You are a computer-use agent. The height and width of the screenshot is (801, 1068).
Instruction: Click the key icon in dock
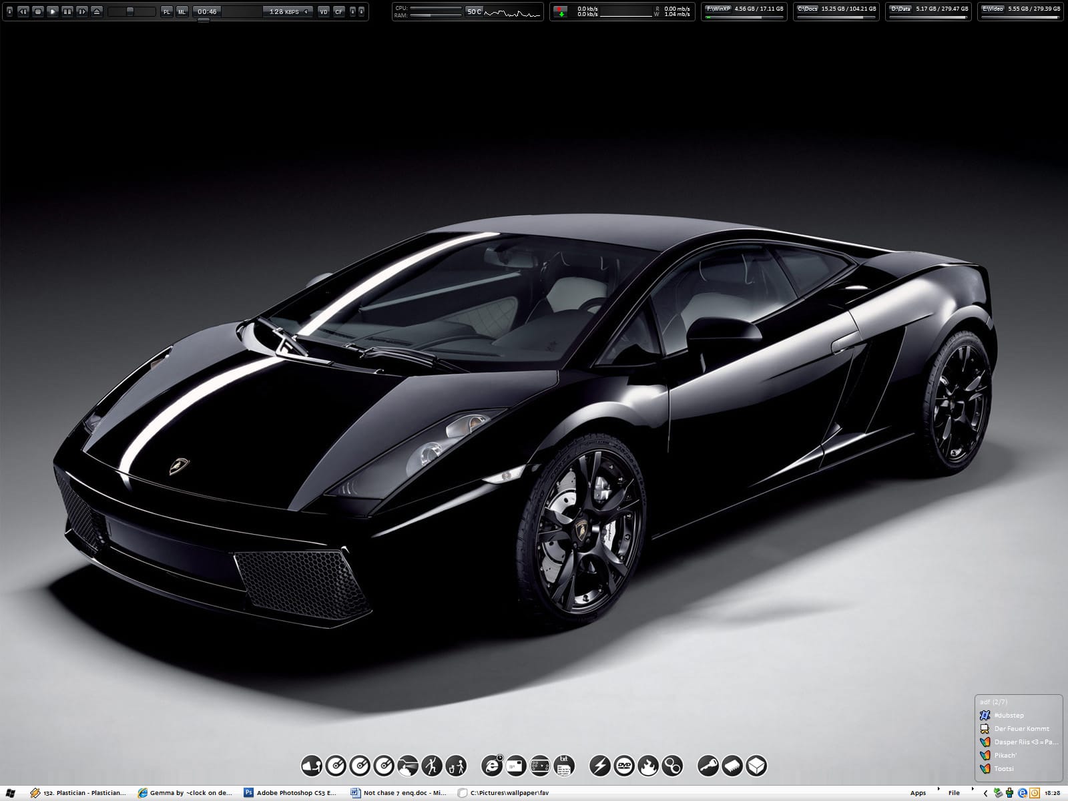(x=708, y=766)
